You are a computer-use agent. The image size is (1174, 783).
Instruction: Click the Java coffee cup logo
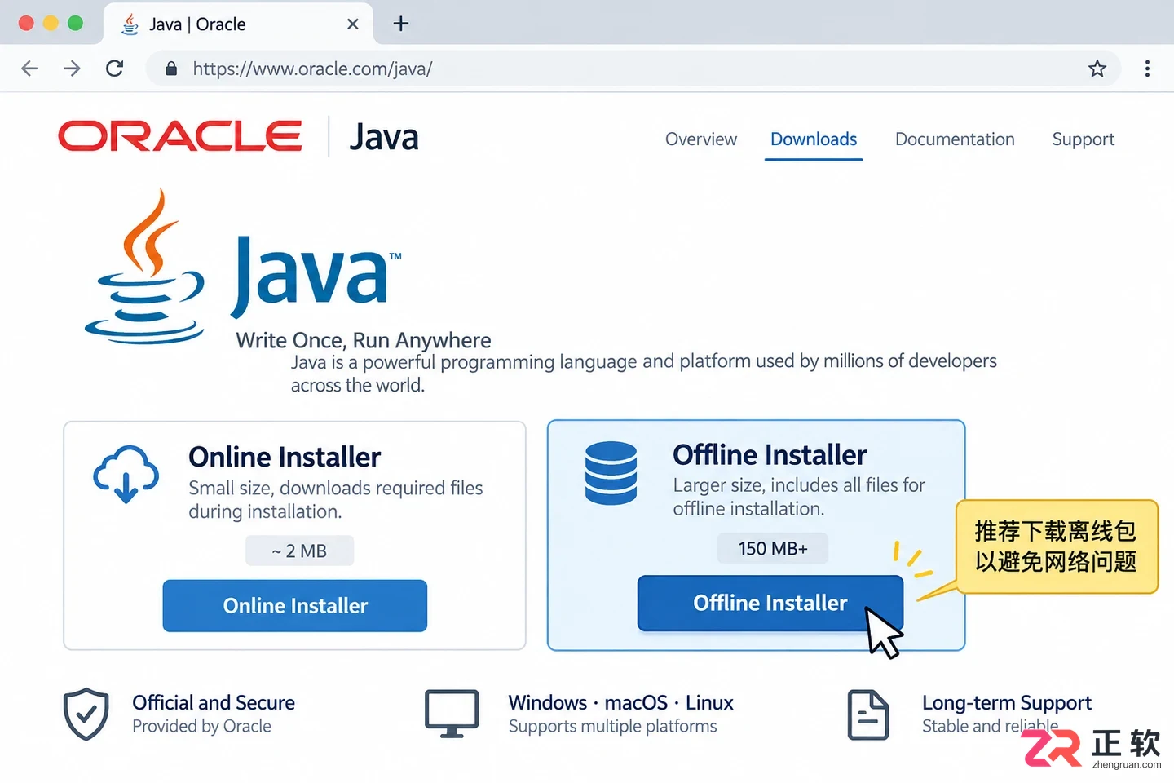(x=145, y=267)
